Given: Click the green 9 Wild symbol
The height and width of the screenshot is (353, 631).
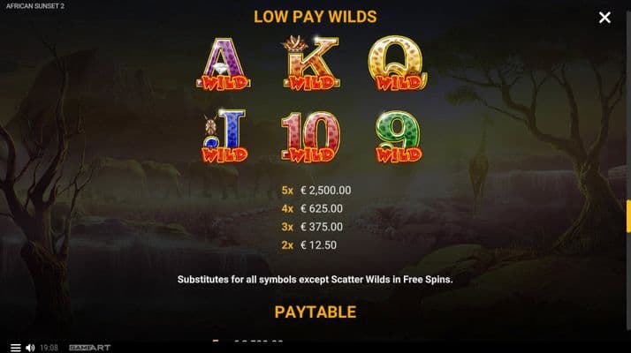Looking at the screenshot, I should [x=399, y=137].
